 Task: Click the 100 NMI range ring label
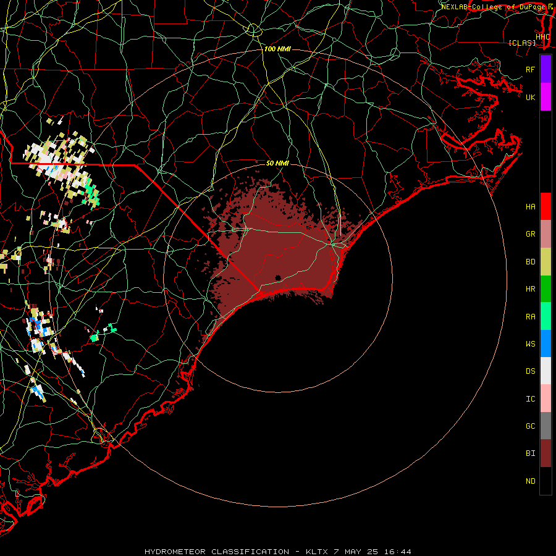tap(277, 49)
